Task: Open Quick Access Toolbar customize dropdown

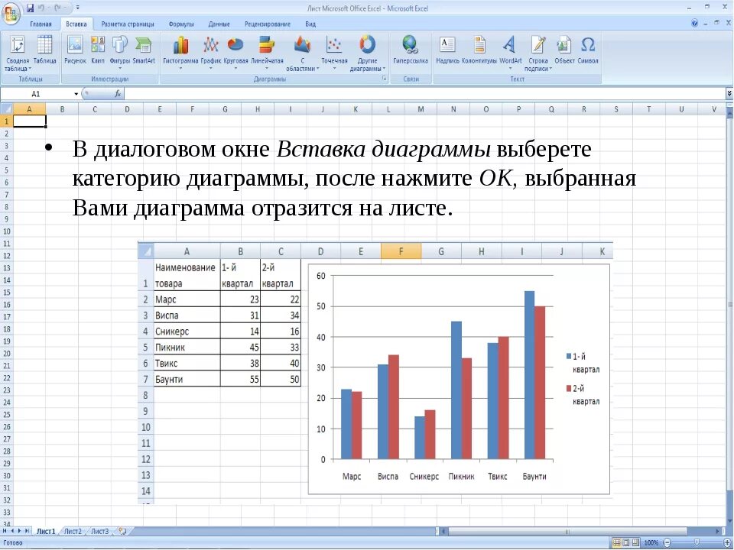Action: click(x=78, y=8)
